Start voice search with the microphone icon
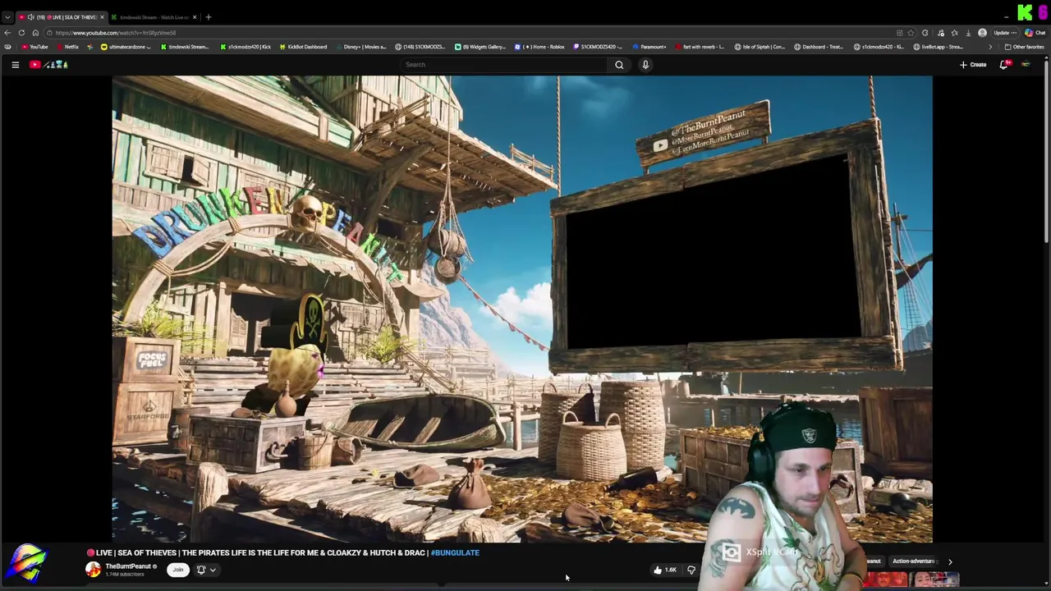1051x591 pixels. coord(645,64)
